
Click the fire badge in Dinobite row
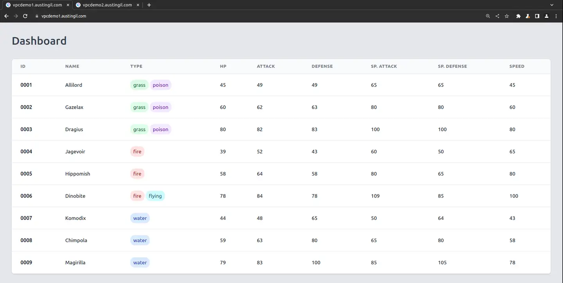coord(137,196)
